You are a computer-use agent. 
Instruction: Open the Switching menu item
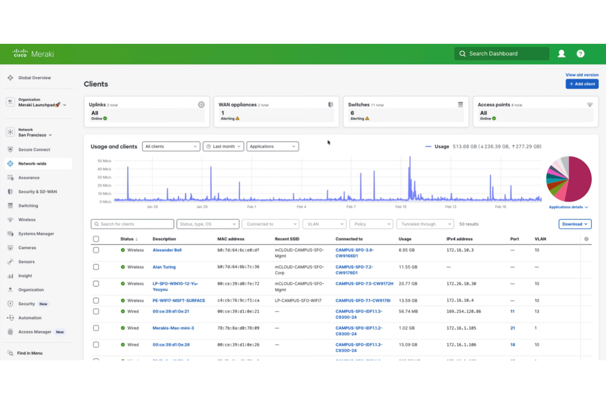point(28,206)
